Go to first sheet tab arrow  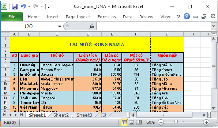coord(4,115)
